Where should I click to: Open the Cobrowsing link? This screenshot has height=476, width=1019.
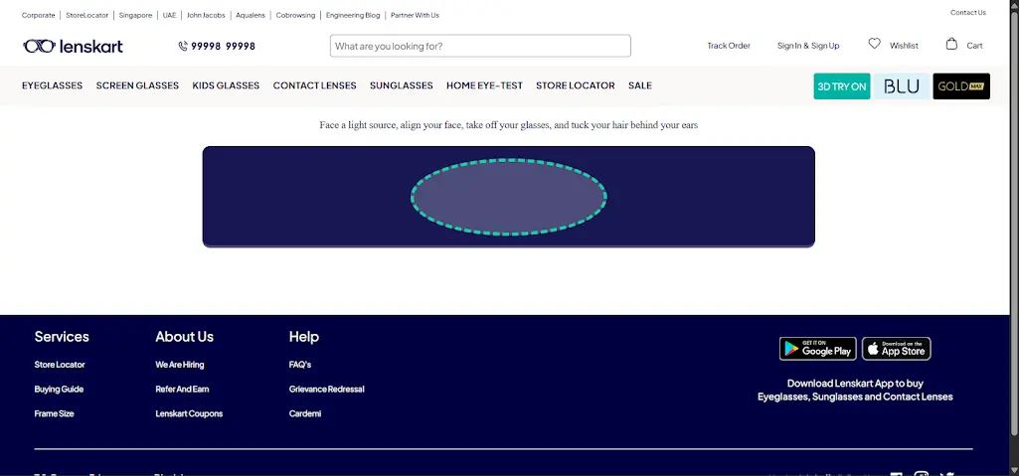pyautogui.click(x=295, y=15)
